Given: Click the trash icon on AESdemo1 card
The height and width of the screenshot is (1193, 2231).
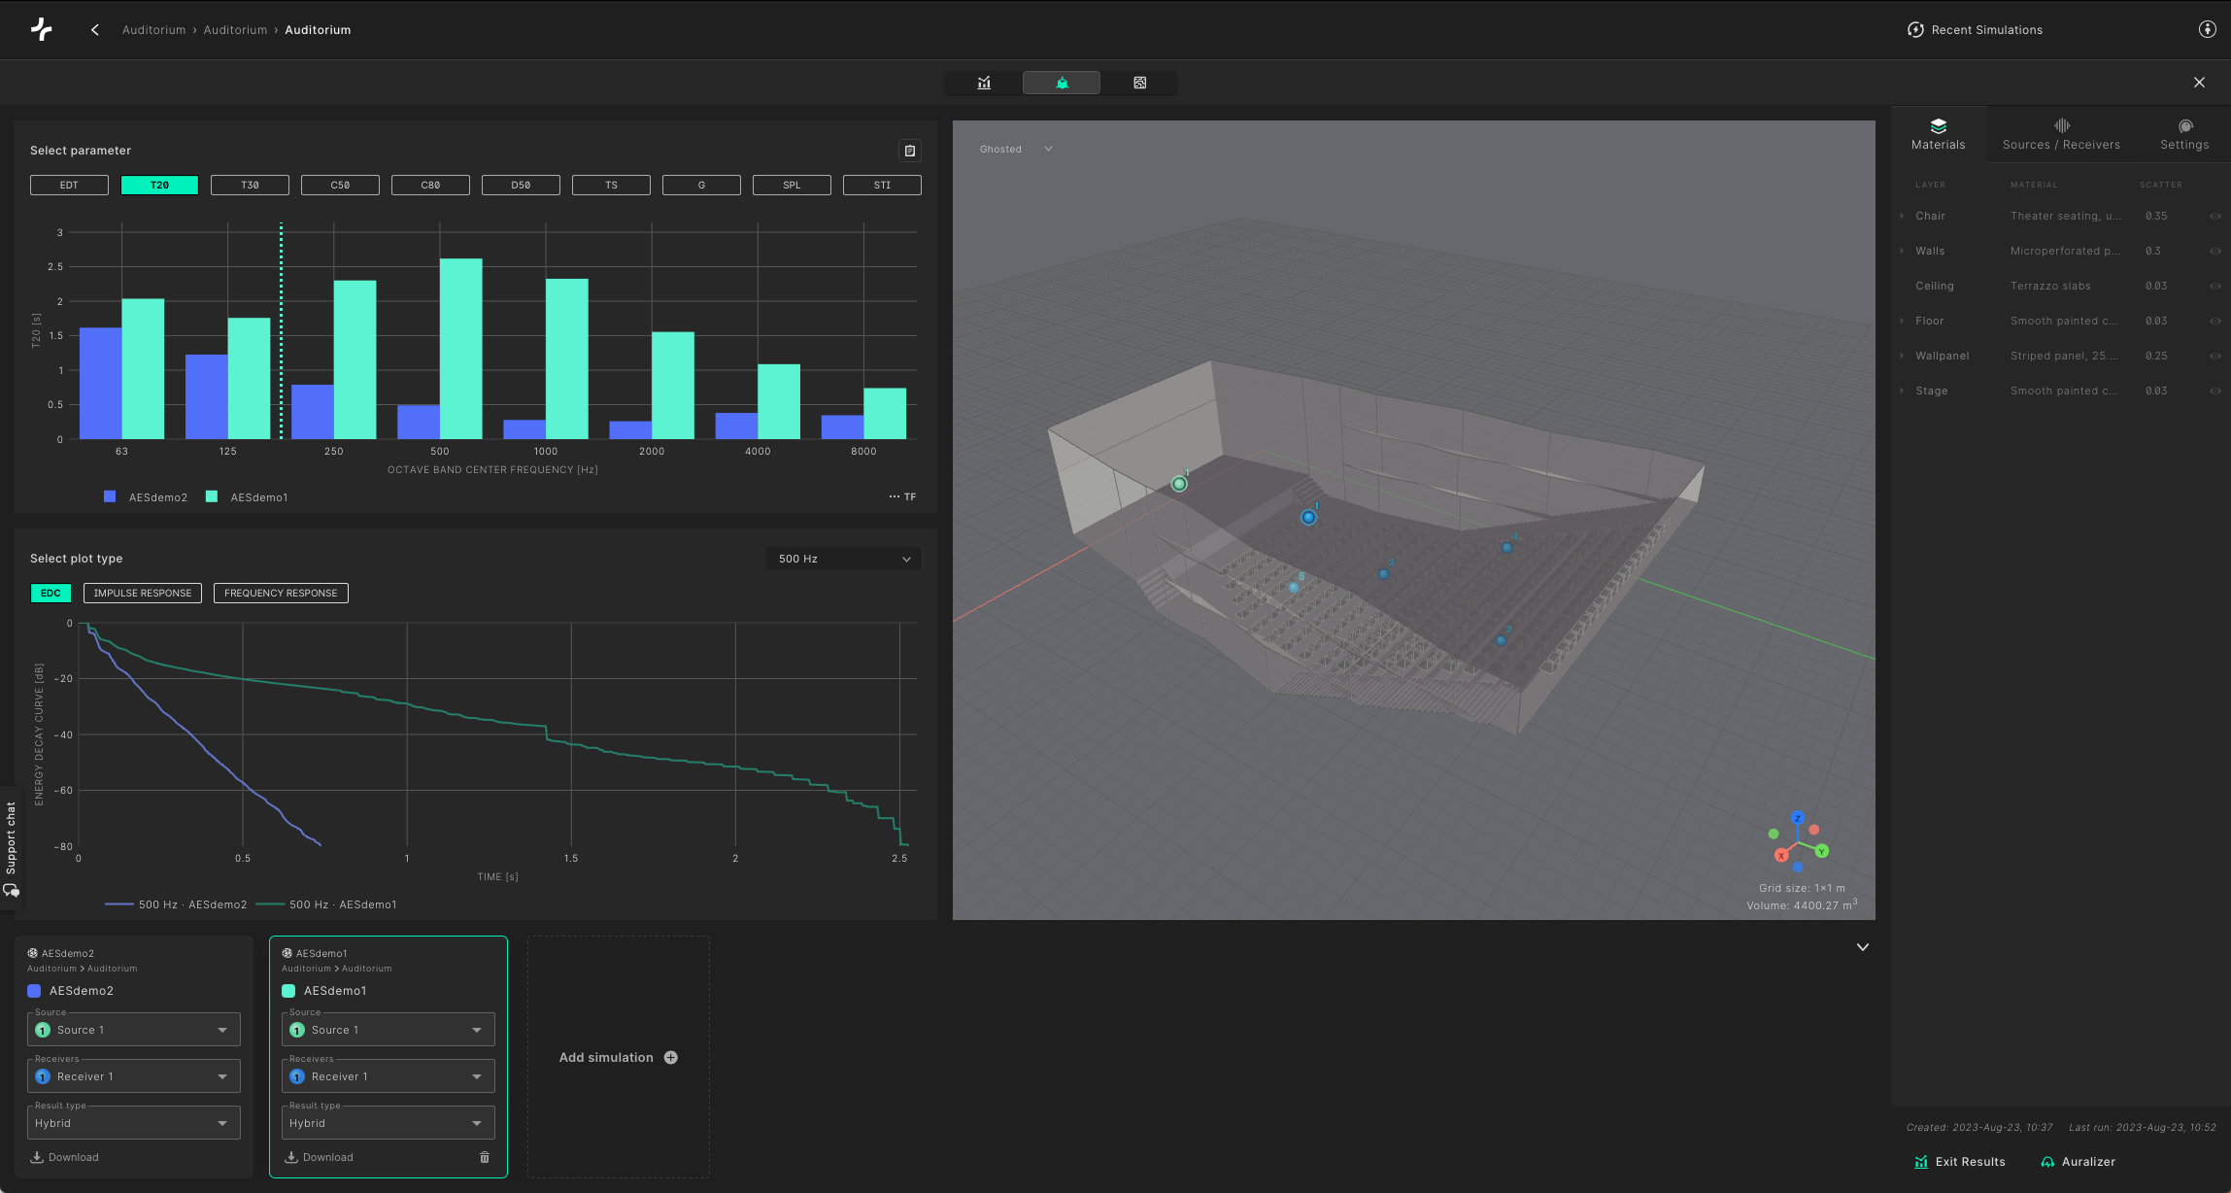Looking at the screenshot, I should tap(485, 1157).
